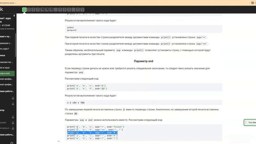The width and height of the screenshot is (256, 144).
Task: Open sidebar lesson ending 'ить курс?'
Action: tap(4, 49)
